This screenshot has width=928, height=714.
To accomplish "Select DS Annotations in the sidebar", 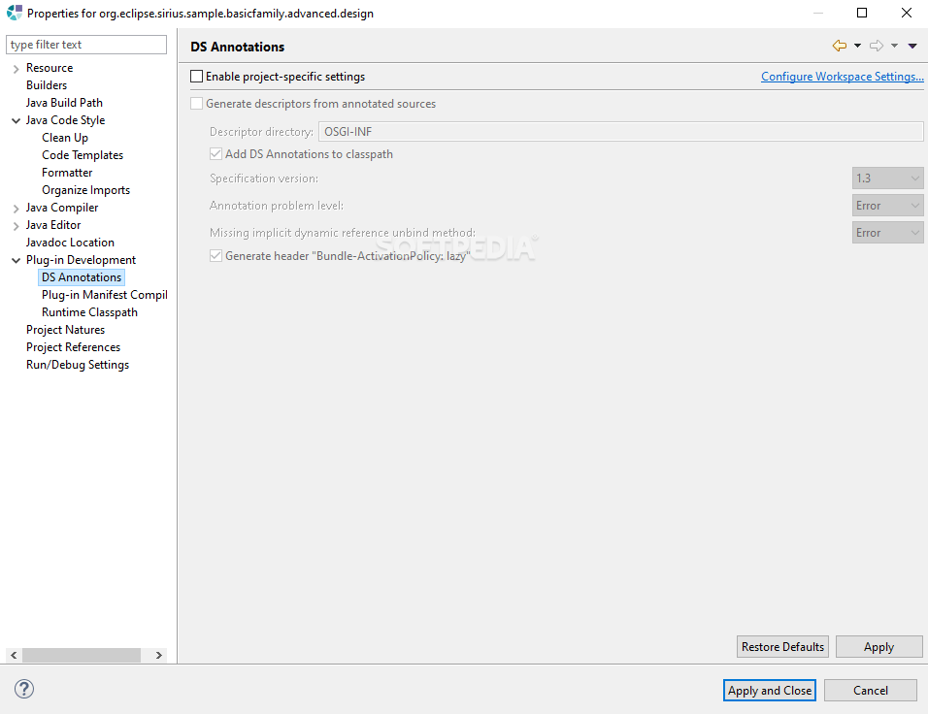I will [x=82, y=276].
